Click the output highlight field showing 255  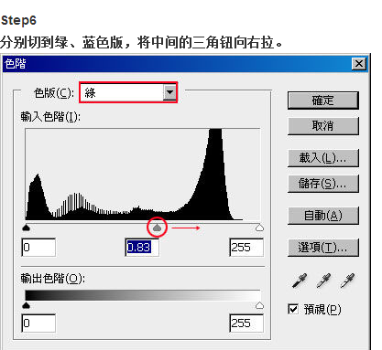246,323
